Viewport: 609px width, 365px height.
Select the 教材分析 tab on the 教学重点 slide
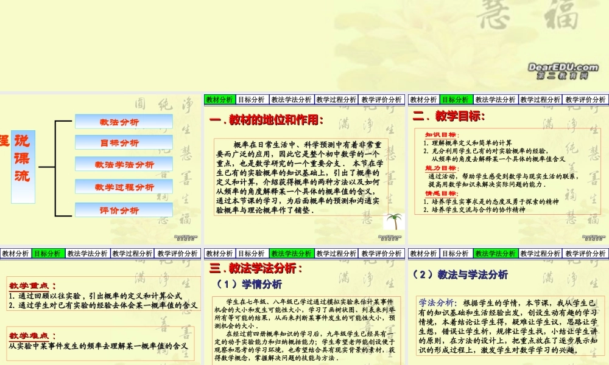pyautogui.click(x=16, y=254)
